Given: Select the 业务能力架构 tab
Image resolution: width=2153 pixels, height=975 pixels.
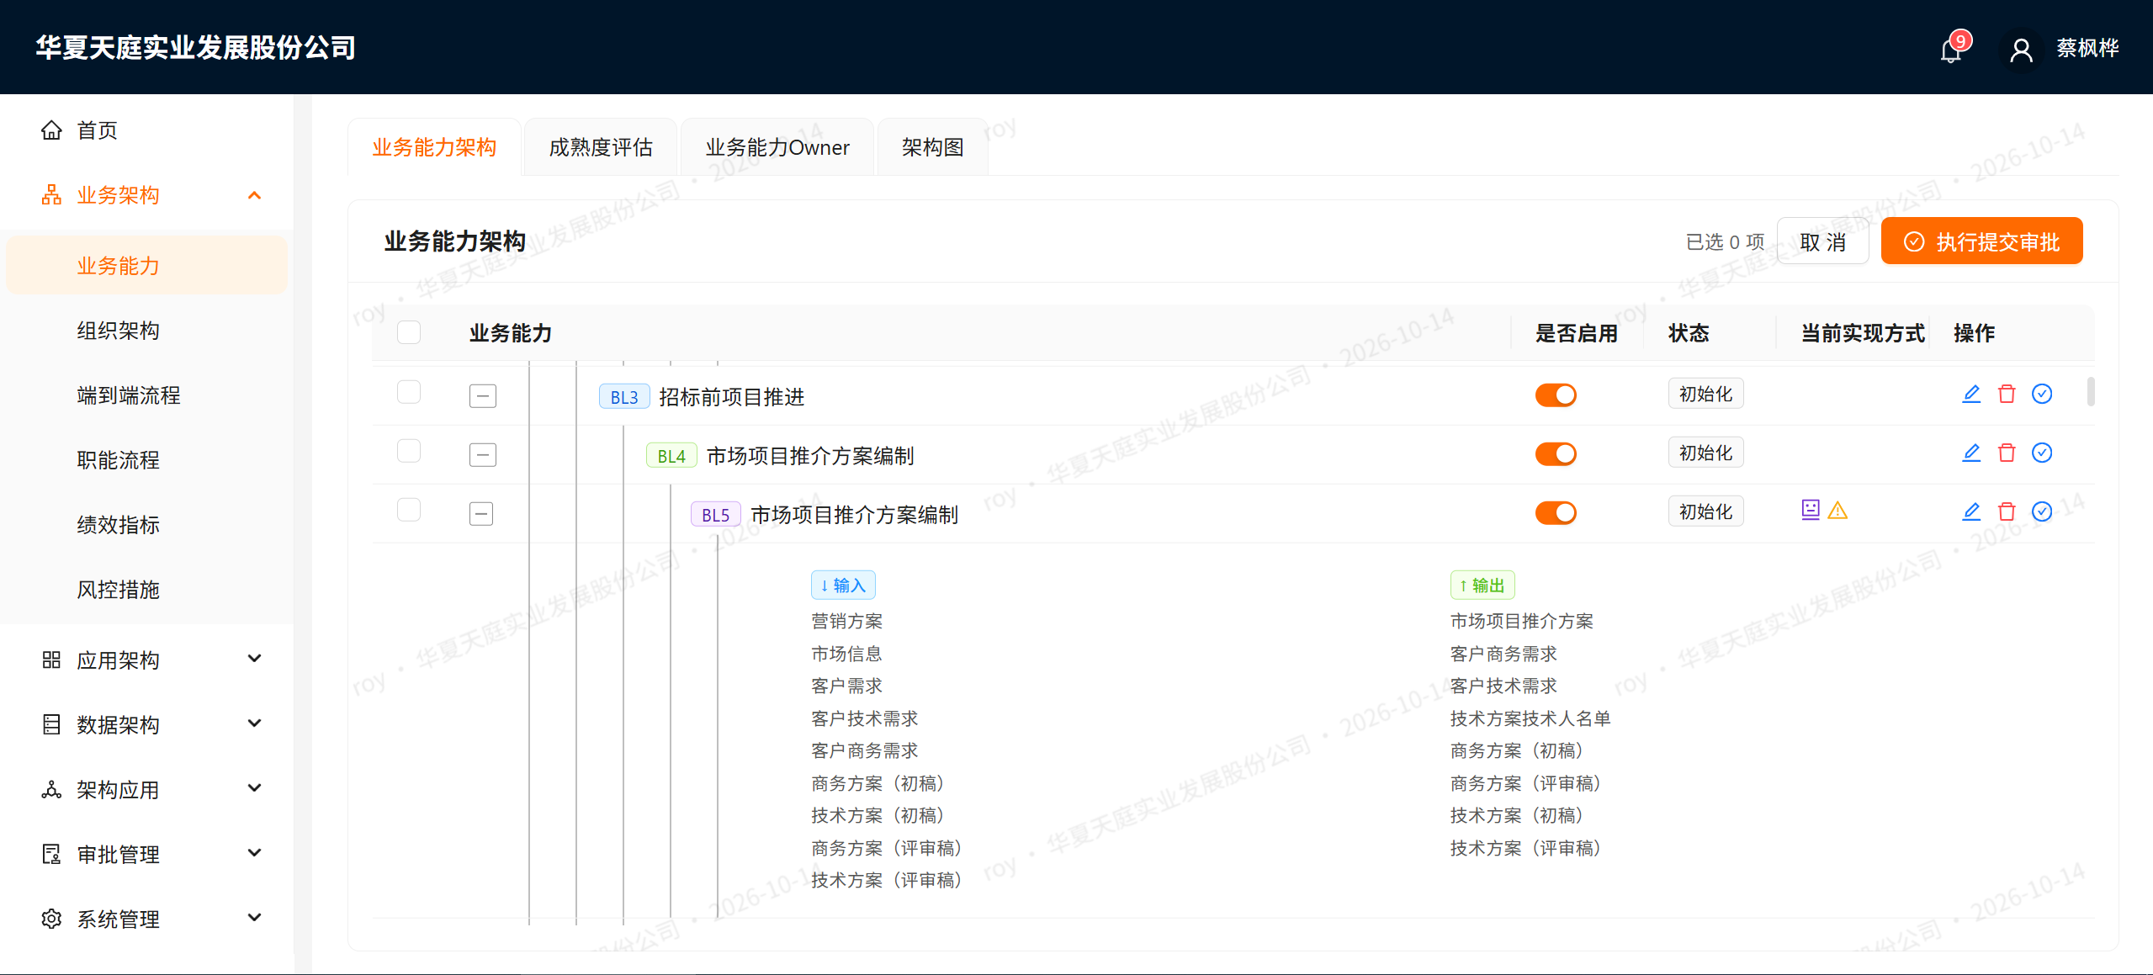Looking at the screenshot, I should tap(434, 147).
